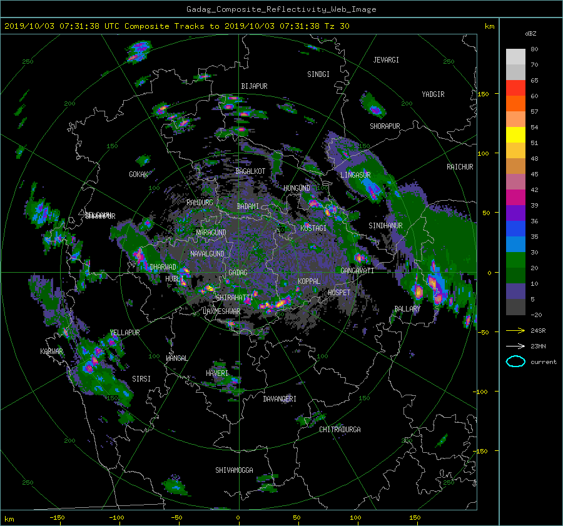Select the yellow swatch between 54 and 51 dBZ
Image resolution: width=563 pixels, height=526 pixels.
515,134
